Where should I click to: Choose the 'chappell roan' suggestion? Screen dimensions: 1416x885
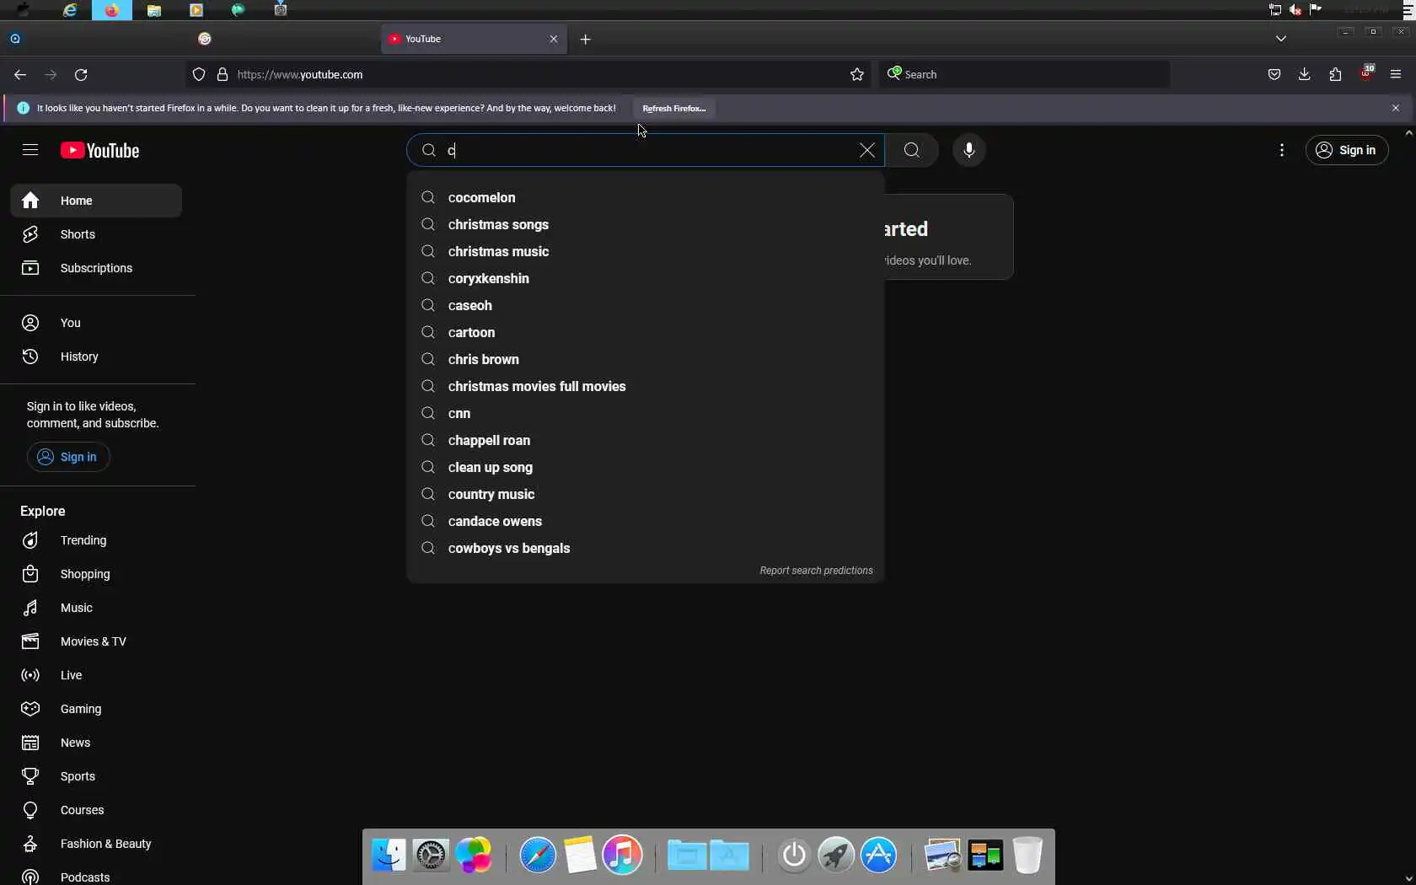[646, 440]
